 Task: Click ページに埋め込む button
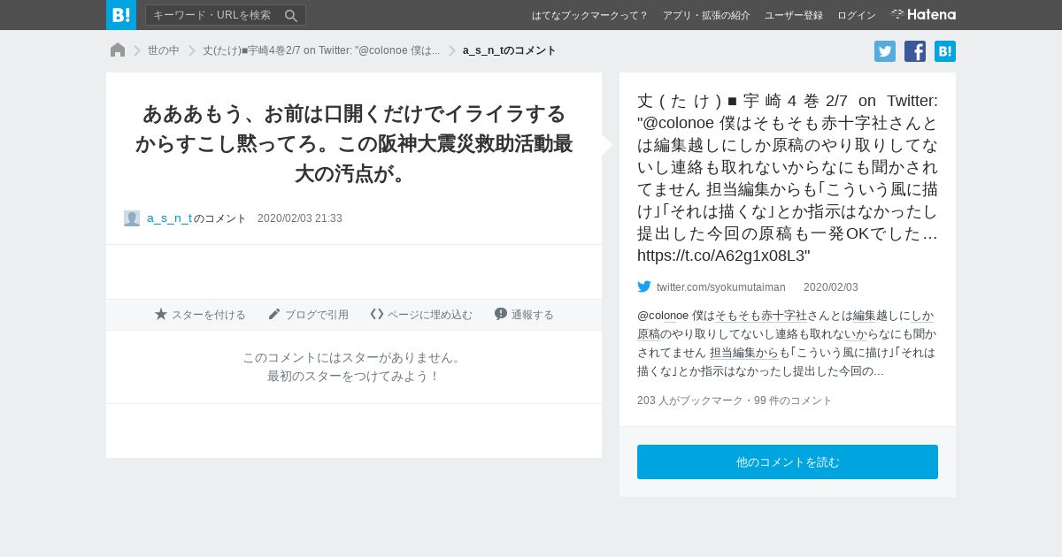coord(421,315)
